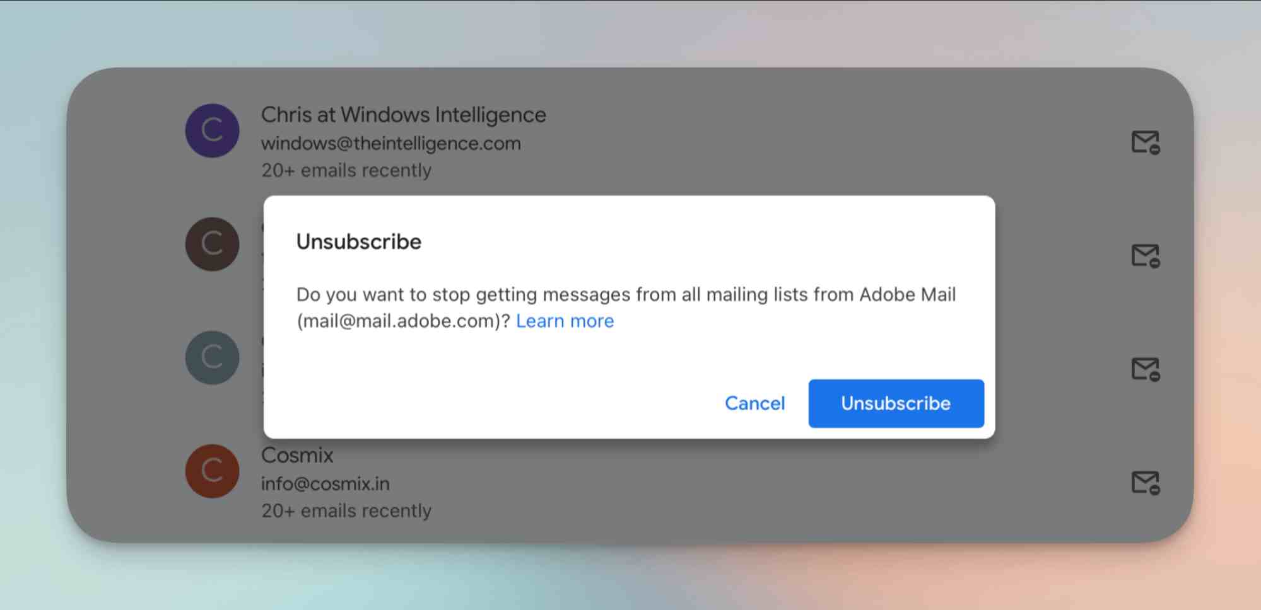Click unsubscribe icon beside gray-blue C avatar
Image resolution: width=1261 pixels, height=610 pixels.
(1145, 369)
